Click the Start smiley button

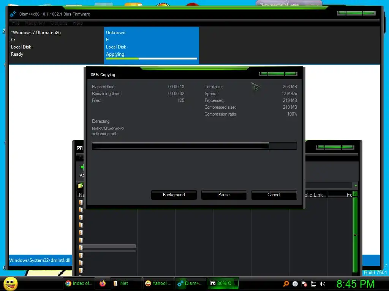10,283
